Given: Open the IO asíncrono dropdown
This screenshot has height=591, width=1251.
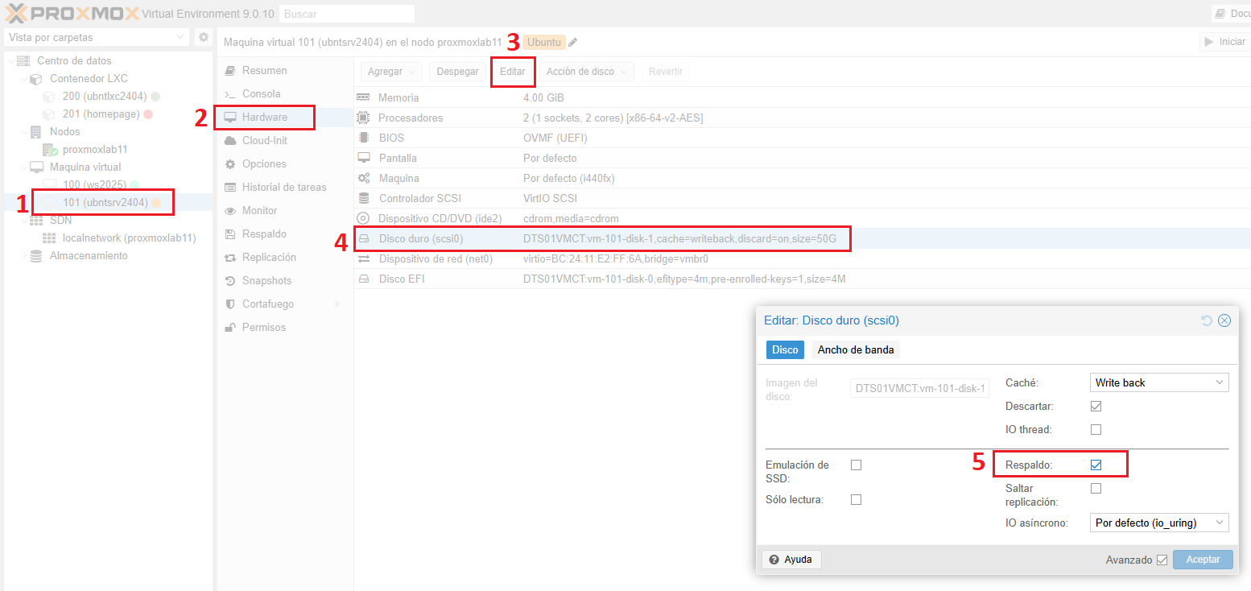Looking at the screenshot, I should tap(1158, 522).
